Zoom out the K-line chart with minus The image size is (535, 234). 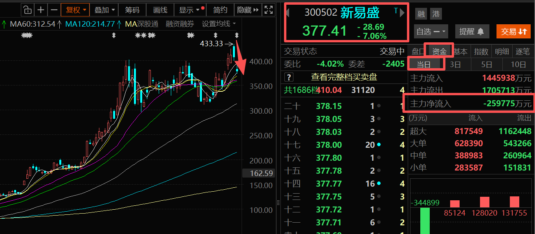tap(54, 10)
